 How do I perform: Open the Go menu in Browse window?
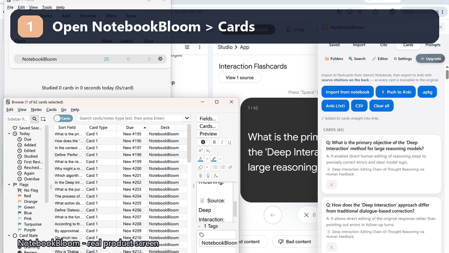click(64, 110)
